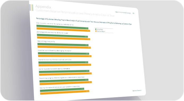Click the green Consumers legend square

point(96,29)
